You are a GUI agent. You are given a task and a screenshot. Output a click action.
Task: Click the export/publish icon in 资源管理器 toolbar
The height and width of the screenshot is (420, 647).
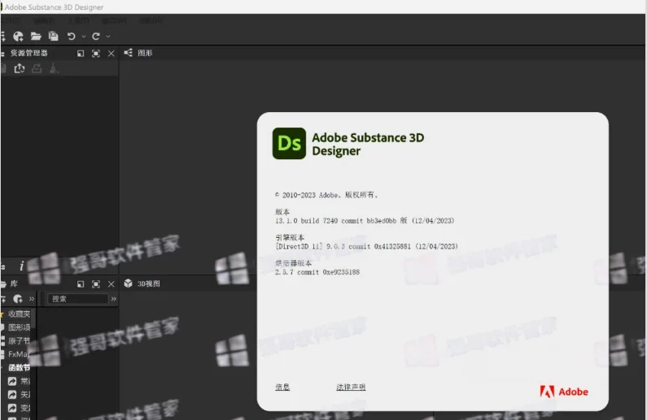[x=20, y=68]
